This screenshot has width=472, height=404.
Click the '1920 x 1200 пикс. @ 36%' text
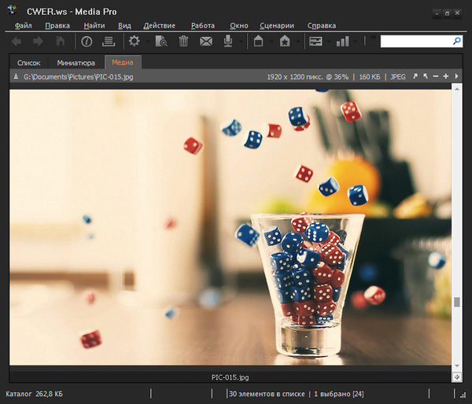click(308, 77)
